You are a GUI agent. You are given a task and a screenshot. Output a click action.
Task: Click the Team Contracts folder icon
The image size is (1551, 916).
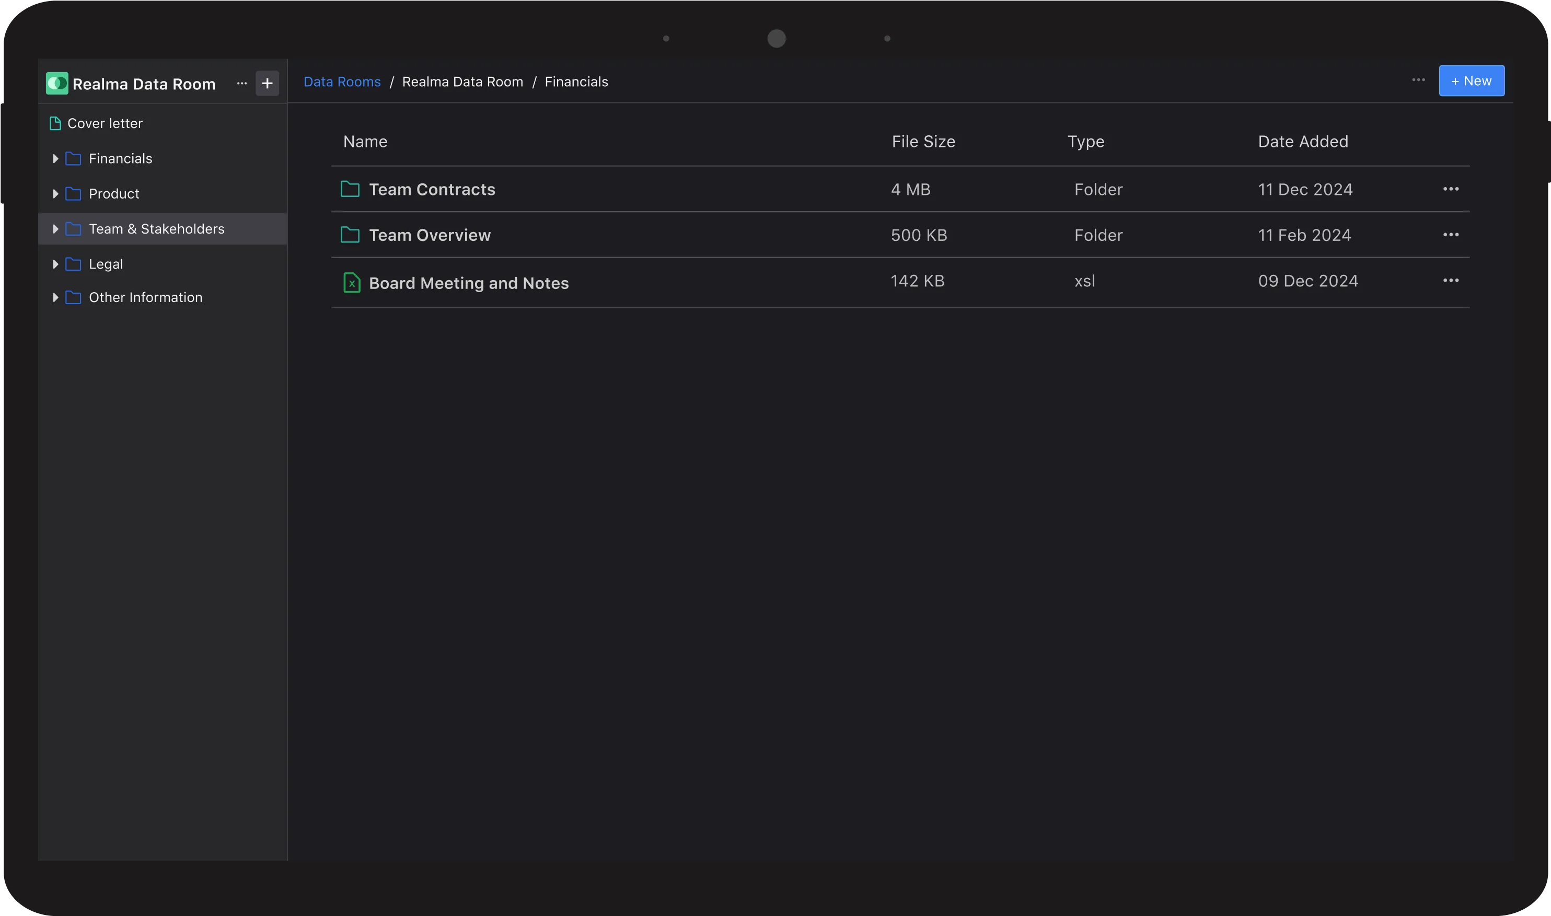(x=350, y=189)
